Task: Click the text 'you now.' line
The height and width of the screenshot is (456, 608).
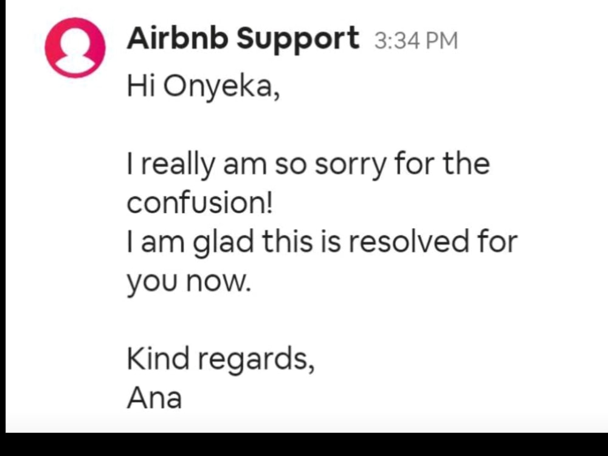Action: 189,282
